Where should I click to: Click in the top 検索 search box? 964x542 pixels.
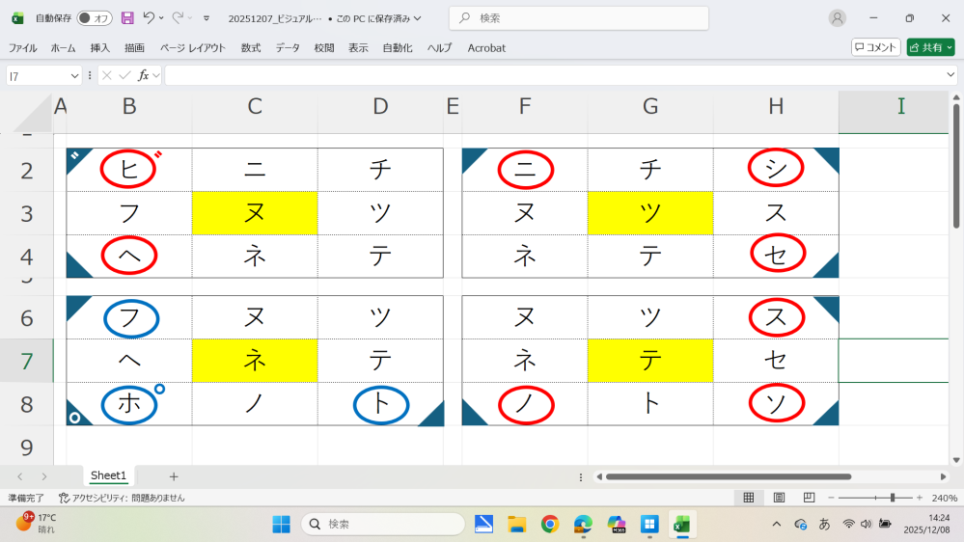coord(579,18)
